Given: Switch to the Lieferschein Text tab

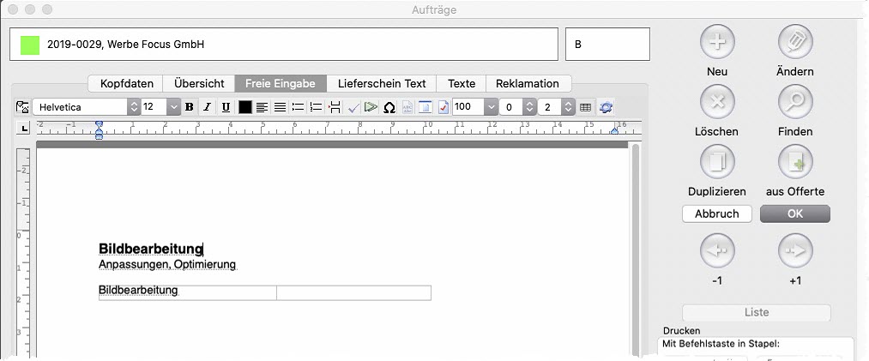Looking at the screenshot, I should pos(381,83).
